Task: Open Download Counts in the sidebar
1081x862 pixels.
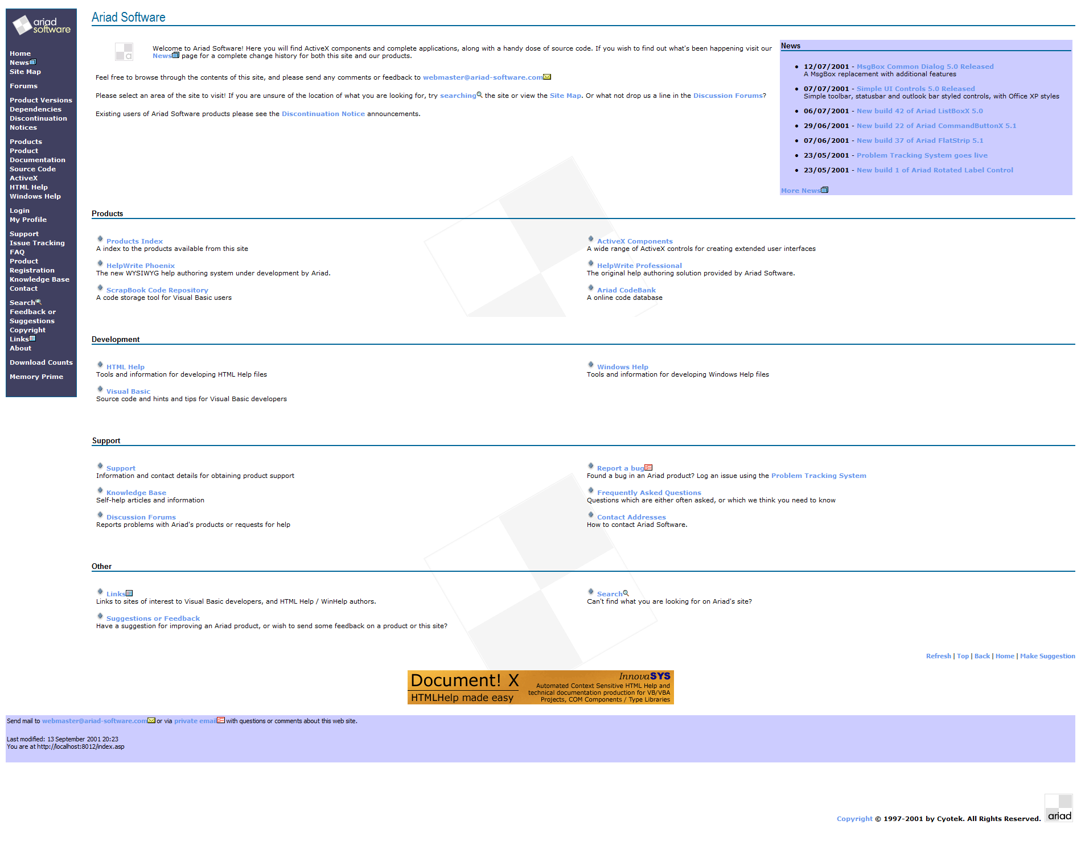Action: click(x=41, y=362)
